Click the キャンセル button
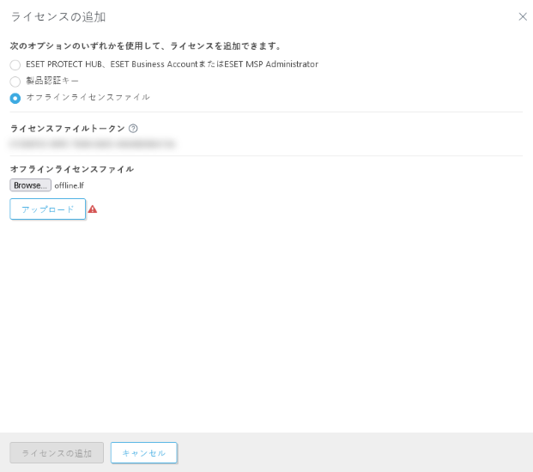 [x=144, y=452]
